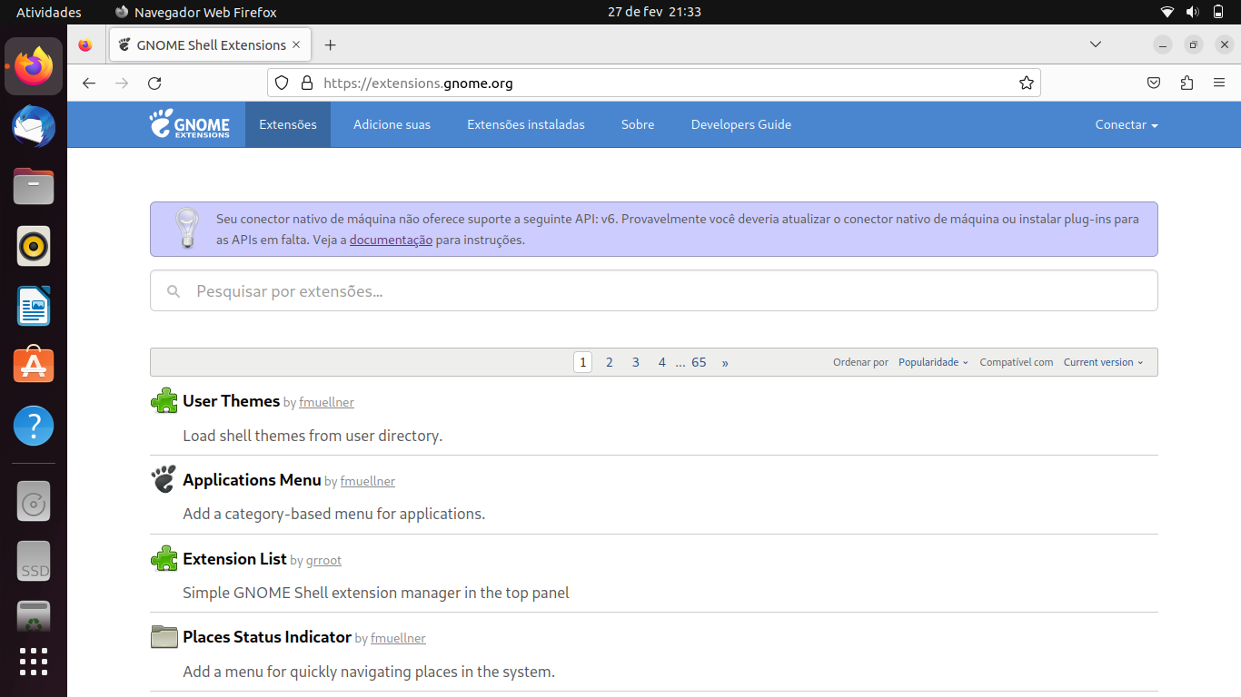Open Places Status Indicator extension
The width and height of the screenshot is (1241, 697).
coord(267,636)
